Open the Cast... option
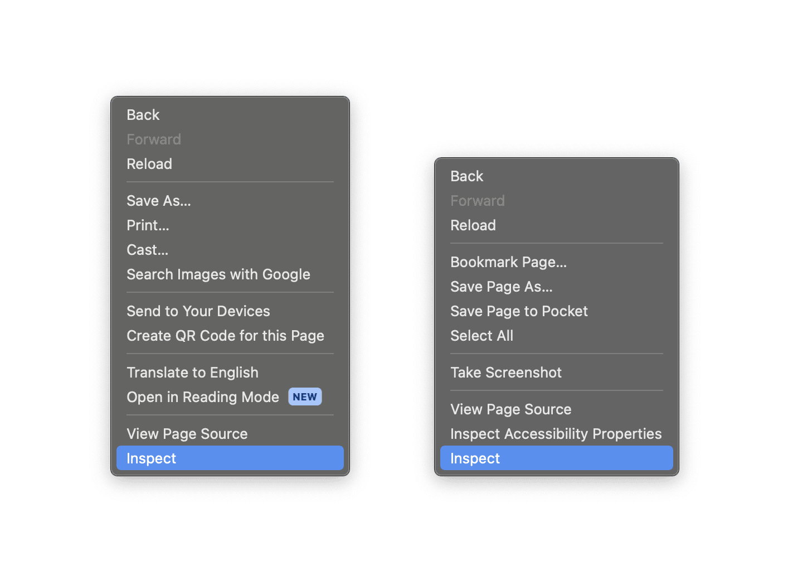Viewport: 788px width, 585px height. [147, 250]
